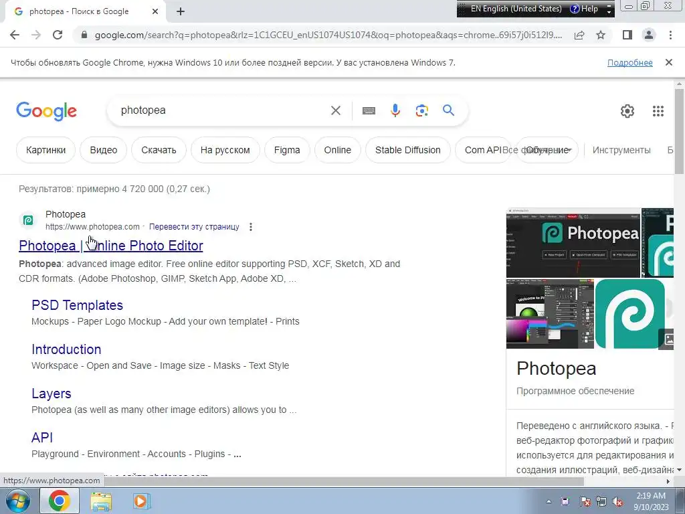This screenshot has width=685, height=514.
Task: Open Google search settings gear
Action: click(x=627, y=111)
